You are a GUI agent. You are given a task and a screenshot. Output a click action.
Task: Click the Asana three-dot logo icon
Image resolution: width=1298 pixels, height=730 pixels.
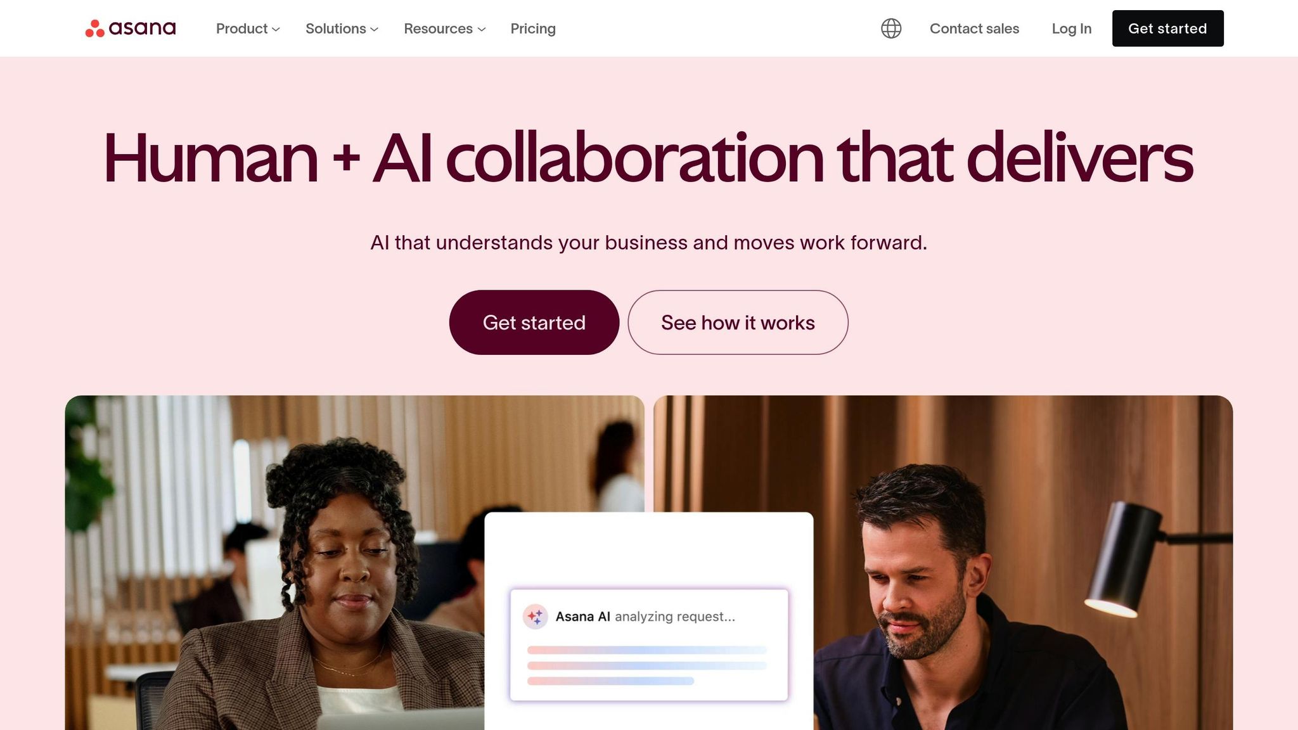coord(95,29)
